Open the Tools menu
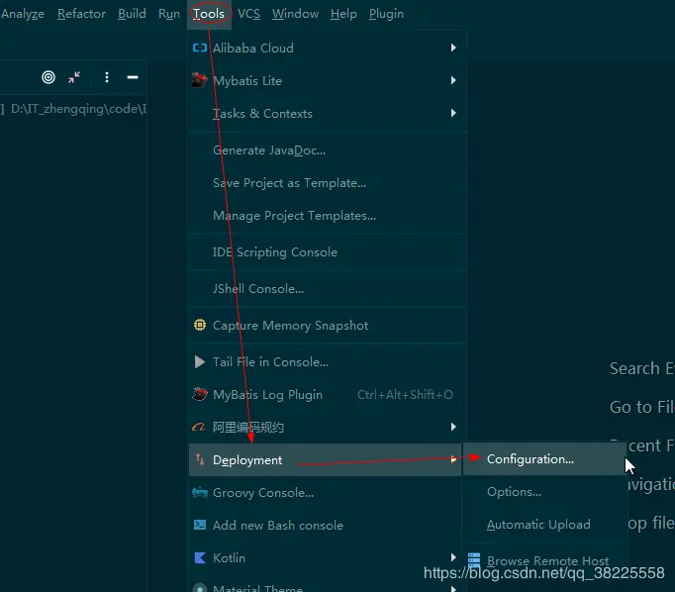 click(x=209, y=14)
